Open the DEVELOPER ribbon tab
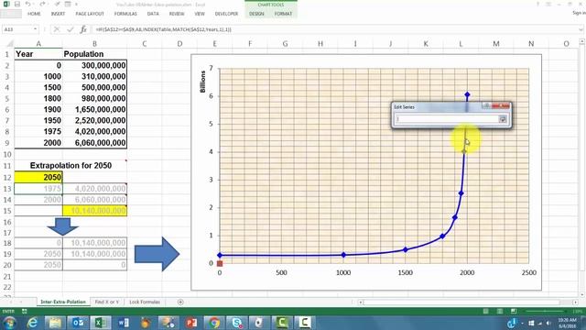This screenshot has height=330, width=586. click(x=226, y=14)
